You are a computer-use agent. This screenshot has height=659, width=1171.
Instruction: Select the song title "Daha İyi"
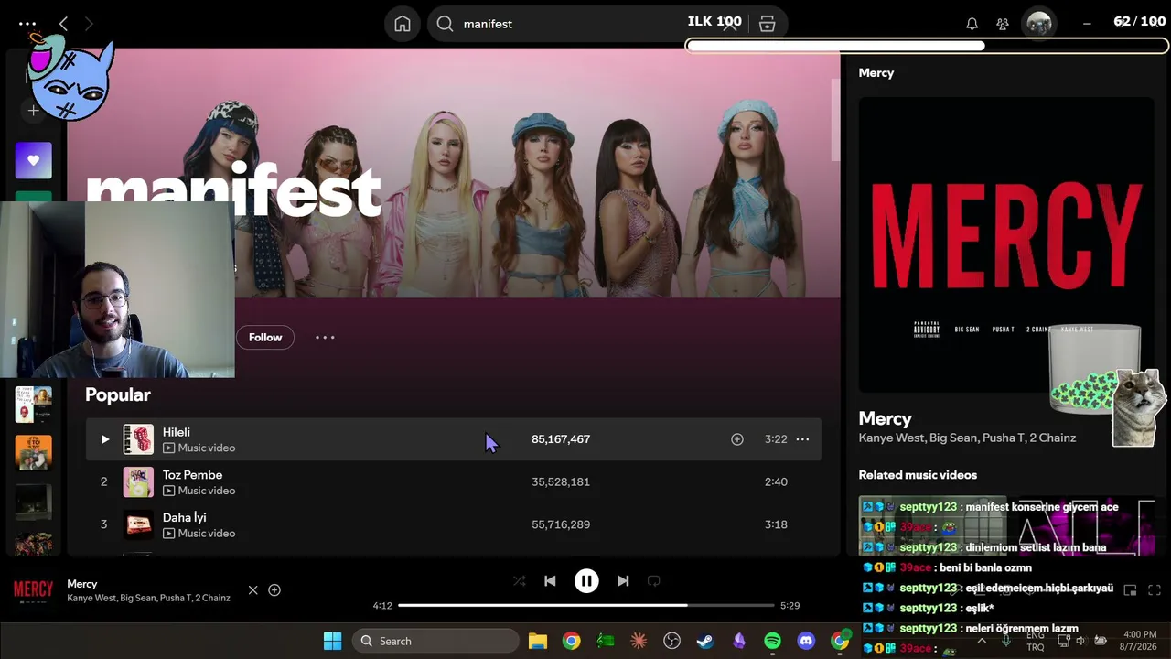point(184,517)
